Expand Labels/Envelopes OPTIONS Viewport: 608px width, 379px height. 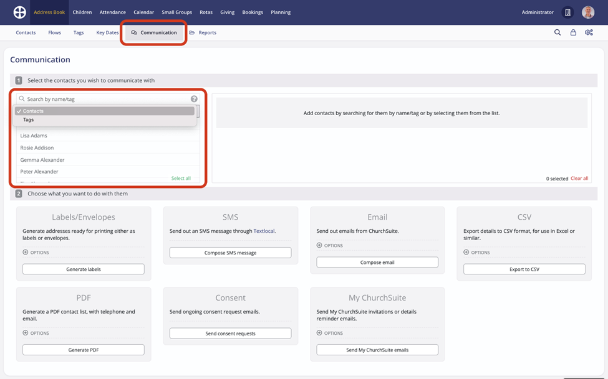[36, 253]
